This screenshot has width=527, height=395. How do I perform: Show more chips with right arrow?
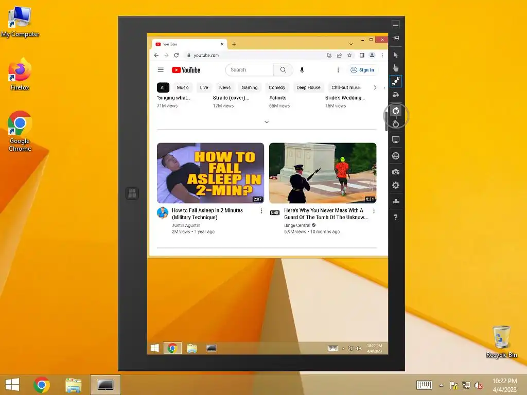[x=375, y=87]
